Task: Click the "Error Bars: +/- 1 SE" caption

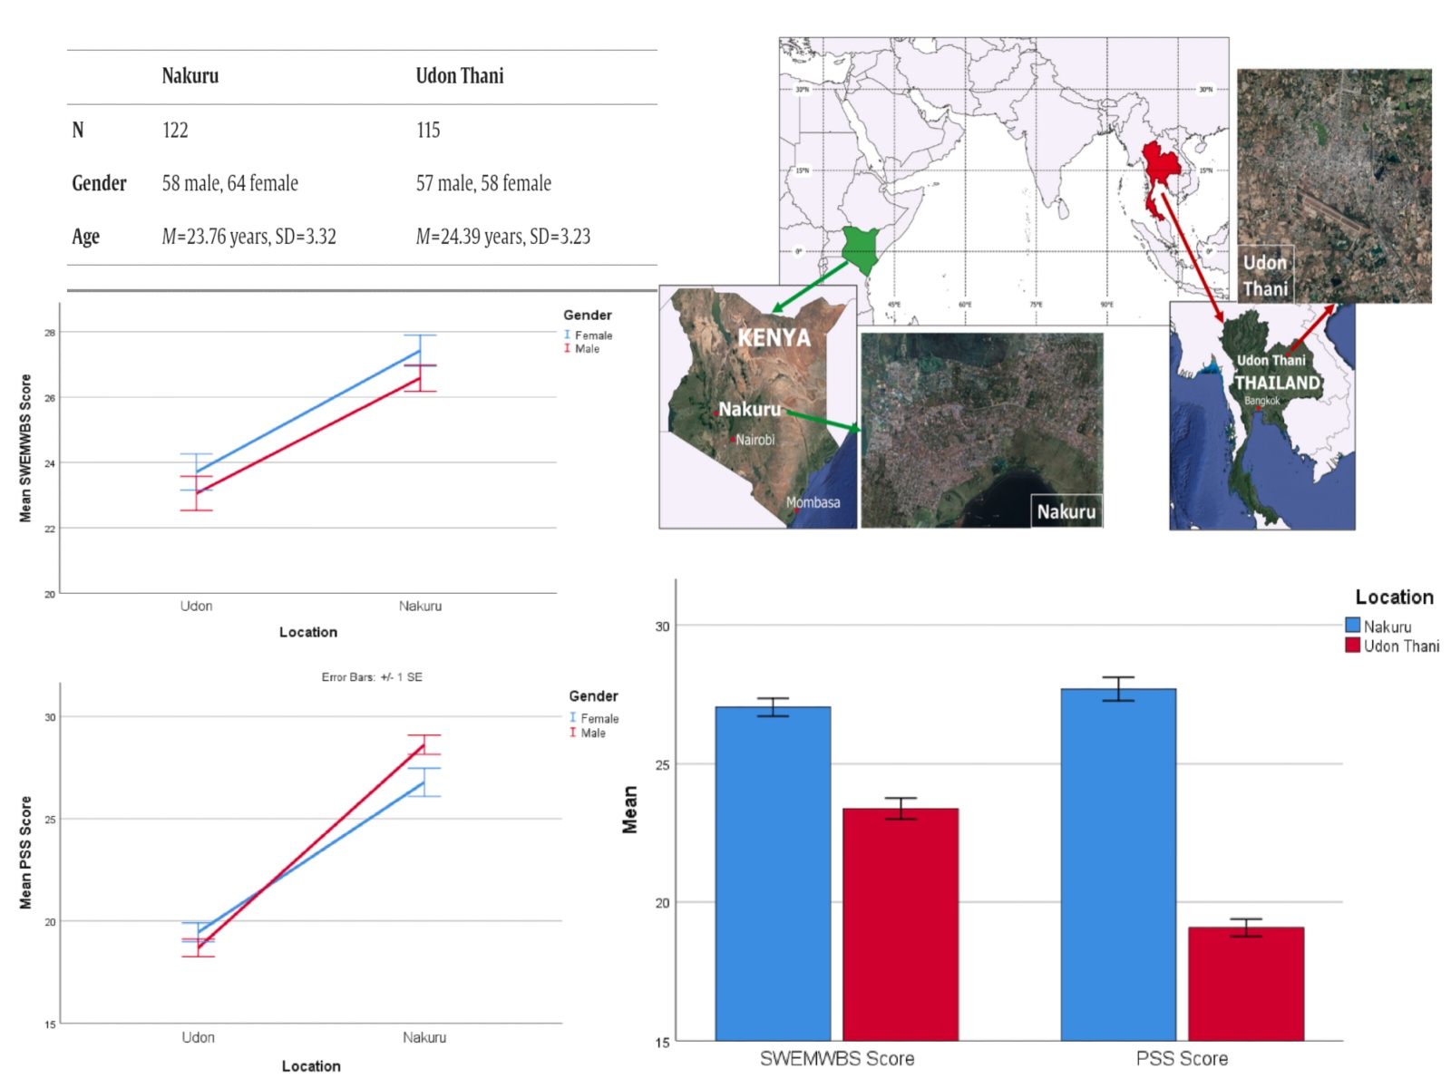Action: point(372,677)
